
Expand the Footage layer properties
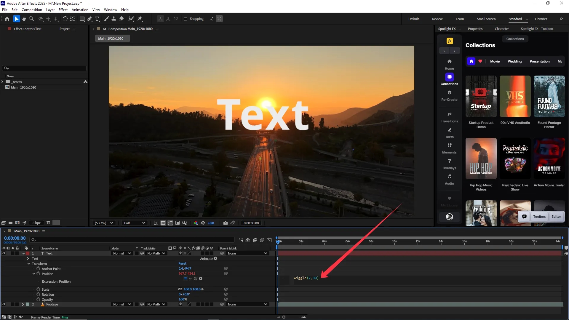(23, 304)
